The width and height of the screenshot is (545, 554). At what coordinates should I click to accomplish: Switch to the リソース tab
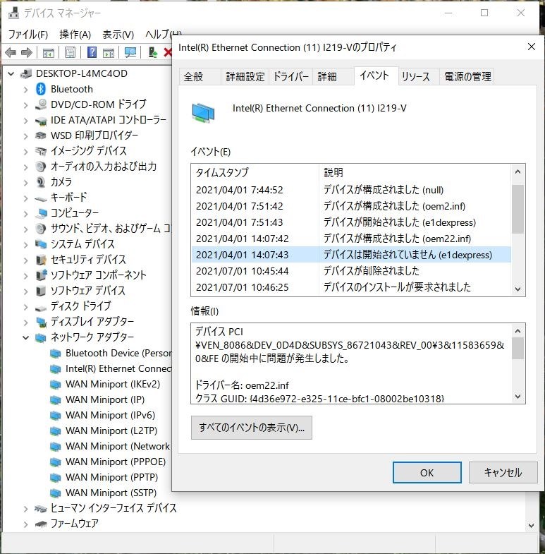pyautogui.click(x=419, y=76)
